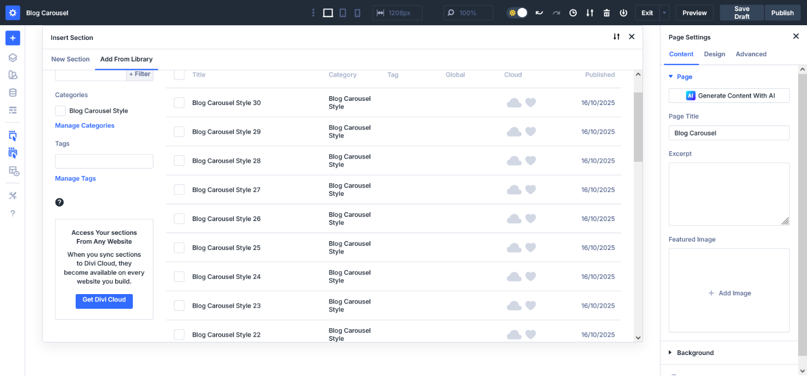The height and width of the screenshot is (376, 807).
Task: Close the Insert Section dialog
Action: coord(632,37)
